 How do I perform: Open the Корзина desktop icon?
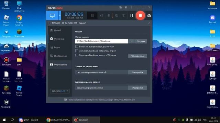[x=6, y=5]
